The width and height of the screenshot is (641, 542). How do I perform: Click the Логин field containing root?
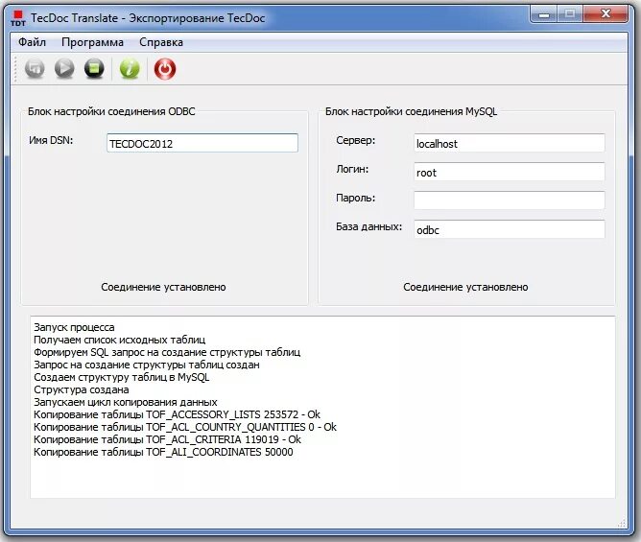(x=510, y=172)
